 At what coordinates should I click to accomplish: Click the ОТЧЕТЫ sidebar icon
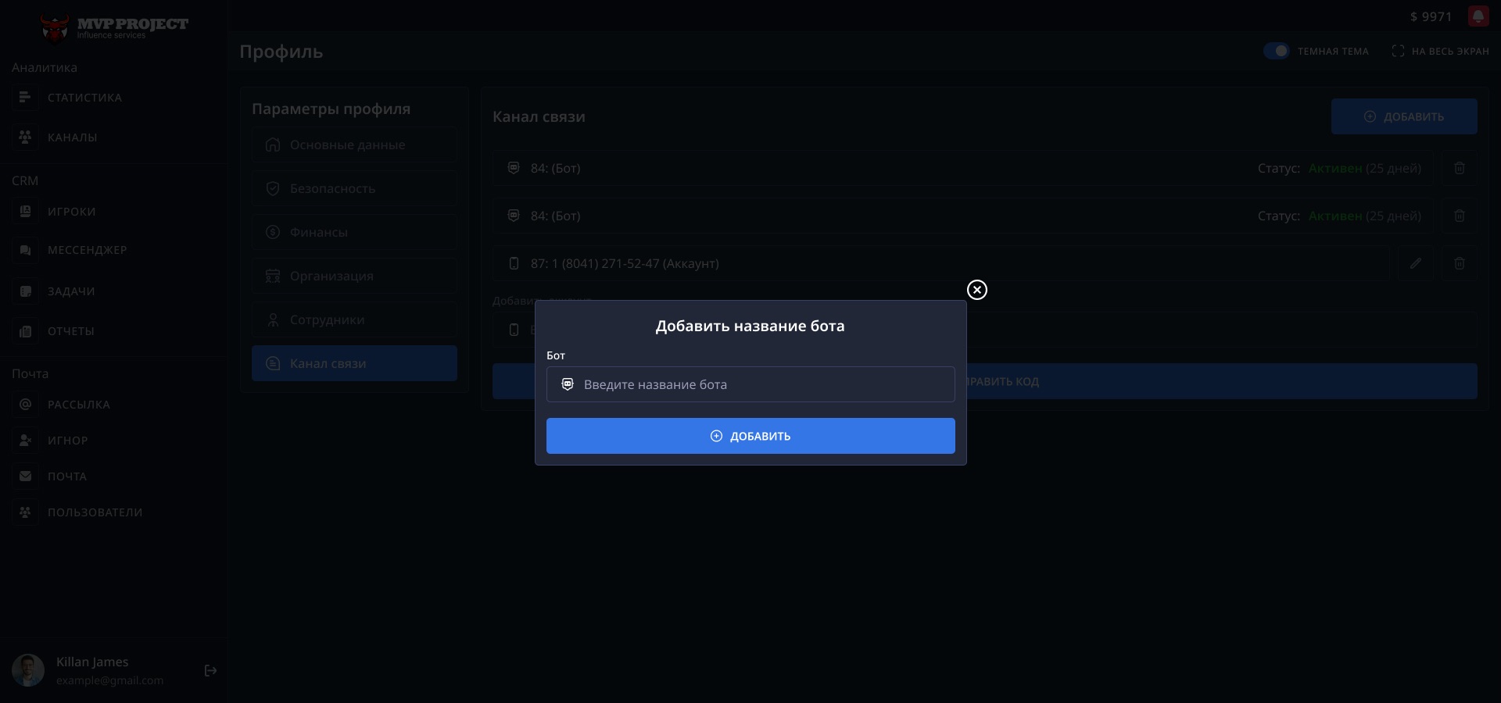pyautogui.click(x=25, y=331)
